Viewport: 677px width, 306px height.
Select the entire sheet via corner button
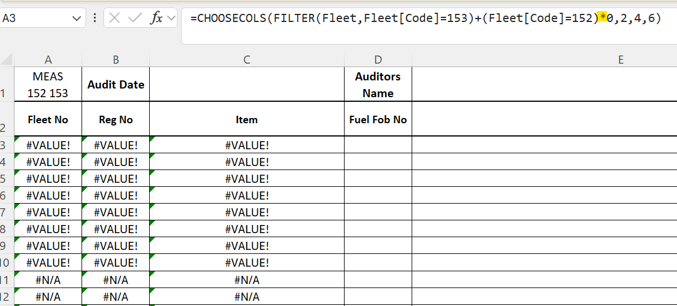click(x=7, y=60)
